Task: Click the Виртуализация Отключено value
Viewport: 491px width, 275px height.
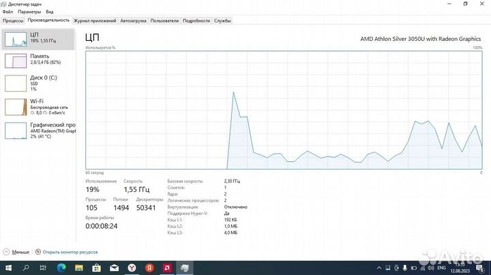Action: [236, 207]
